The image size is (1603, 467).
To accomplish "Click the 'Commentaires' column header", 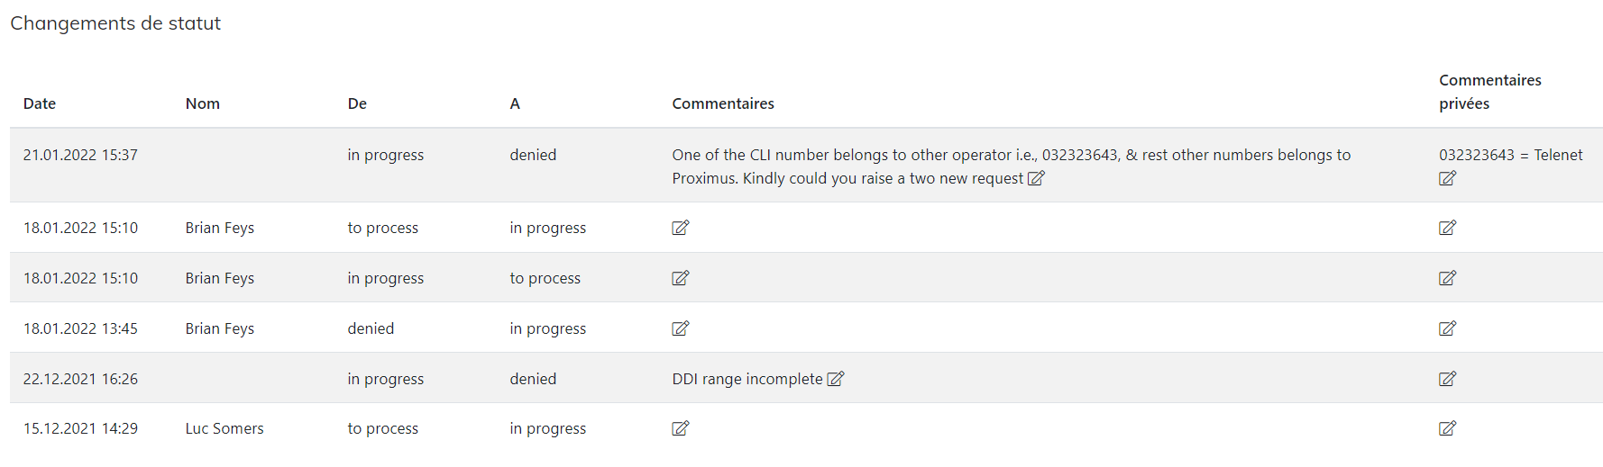I will (723, 103).
